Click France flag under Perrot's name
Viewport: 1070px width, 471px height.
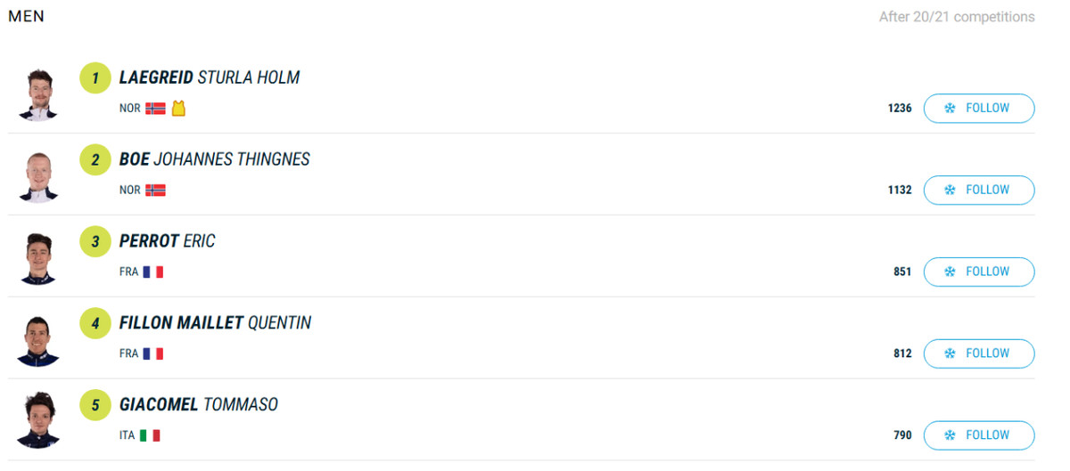[x=153, y=272]
